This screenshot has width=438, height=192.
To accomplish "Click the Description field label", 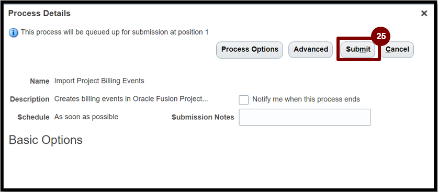I will [30, 99].
